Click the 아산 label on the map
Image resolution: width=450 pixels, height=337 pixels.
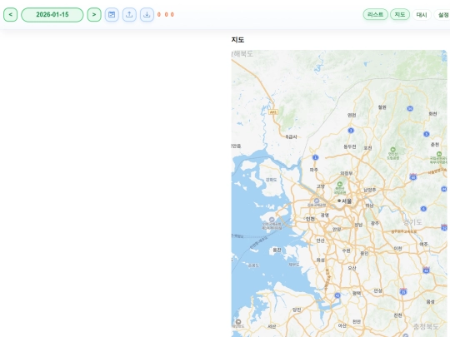coord(342,326)
